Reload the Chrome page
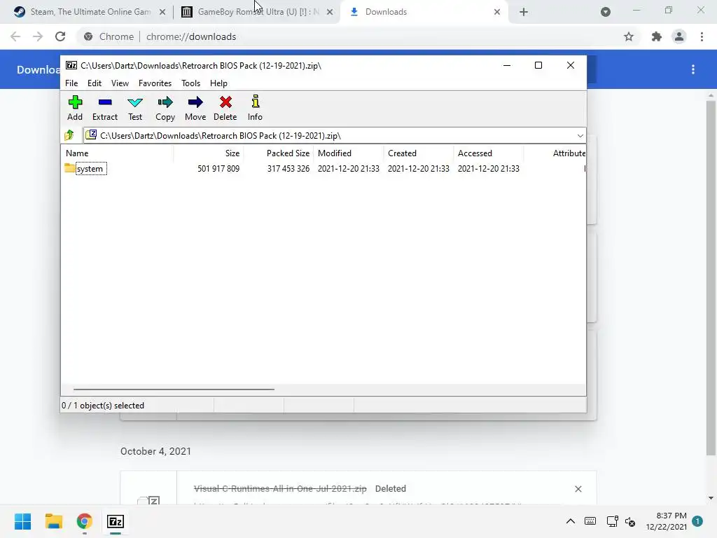The height and width of the screenshot is (538, 717). pos(60,36)
